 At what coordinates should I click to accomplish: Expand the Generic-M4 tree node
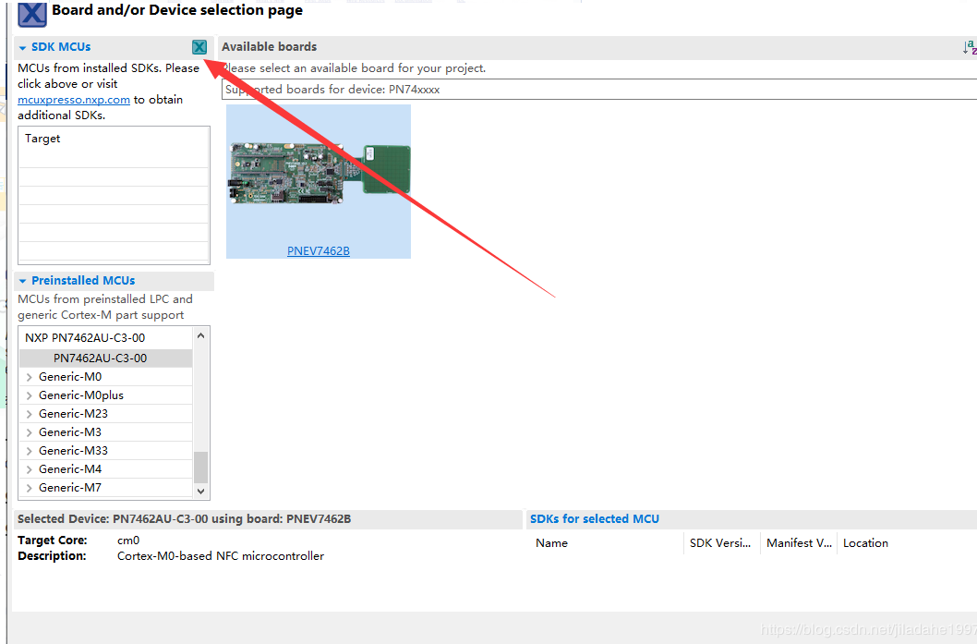pyautogui.click(x=30, y=469)
